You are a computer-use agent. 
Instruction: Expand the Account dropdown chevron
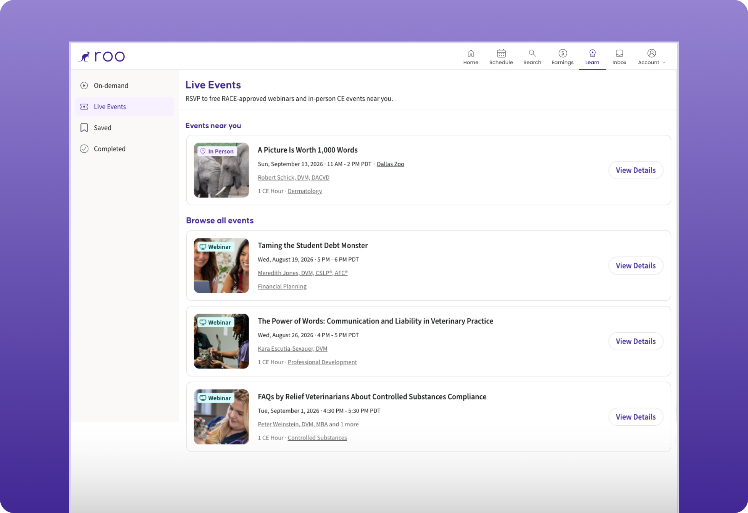[x=664, y=63]
